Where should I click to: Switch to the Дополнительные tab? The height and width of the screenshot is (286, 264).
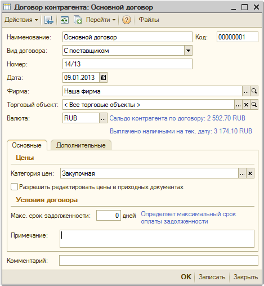tap(81, 145)
